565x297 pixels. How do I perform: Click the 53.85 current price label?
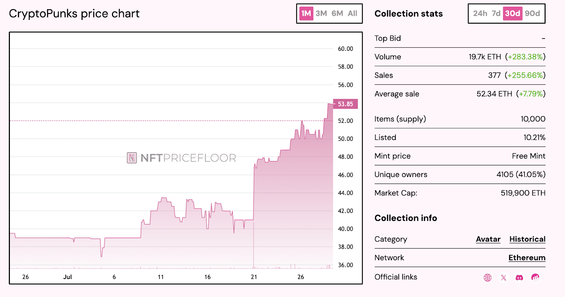pos(345,104)
